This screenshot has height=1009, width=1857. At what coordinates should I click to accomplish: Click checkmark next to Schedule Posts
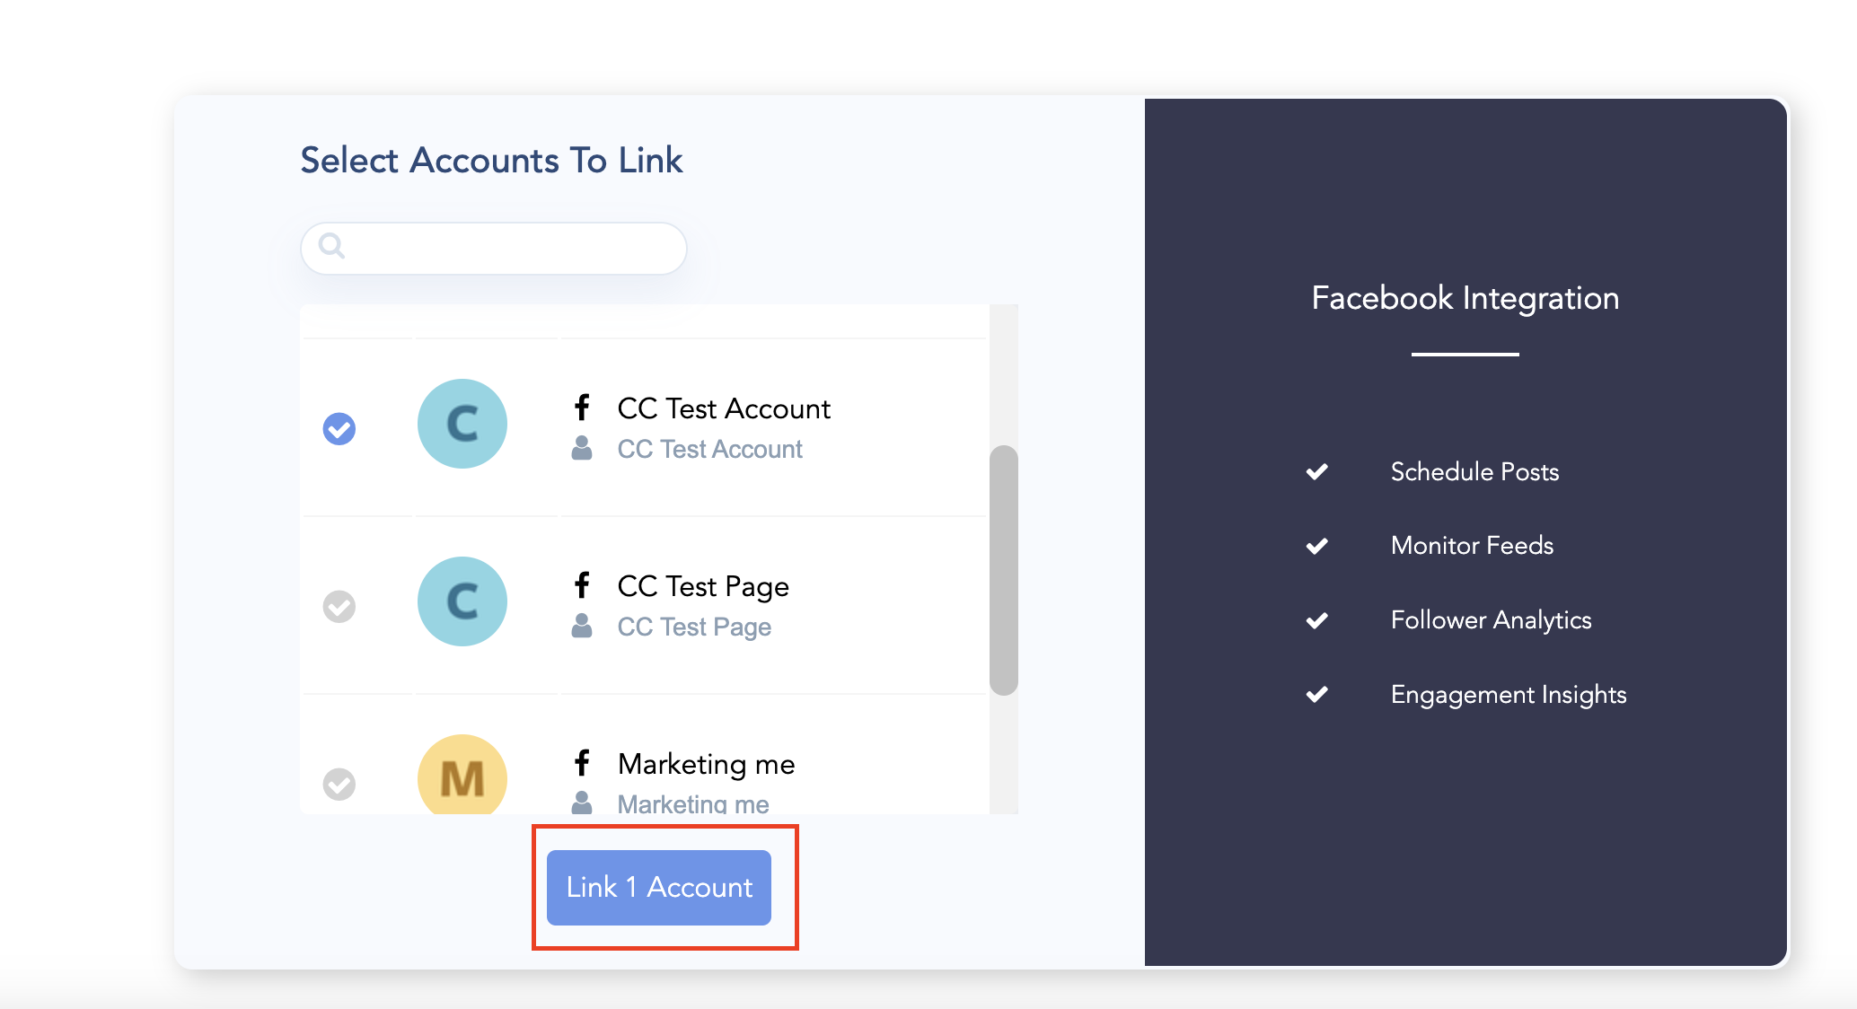pyautogui.click(x=1317, y=471)
